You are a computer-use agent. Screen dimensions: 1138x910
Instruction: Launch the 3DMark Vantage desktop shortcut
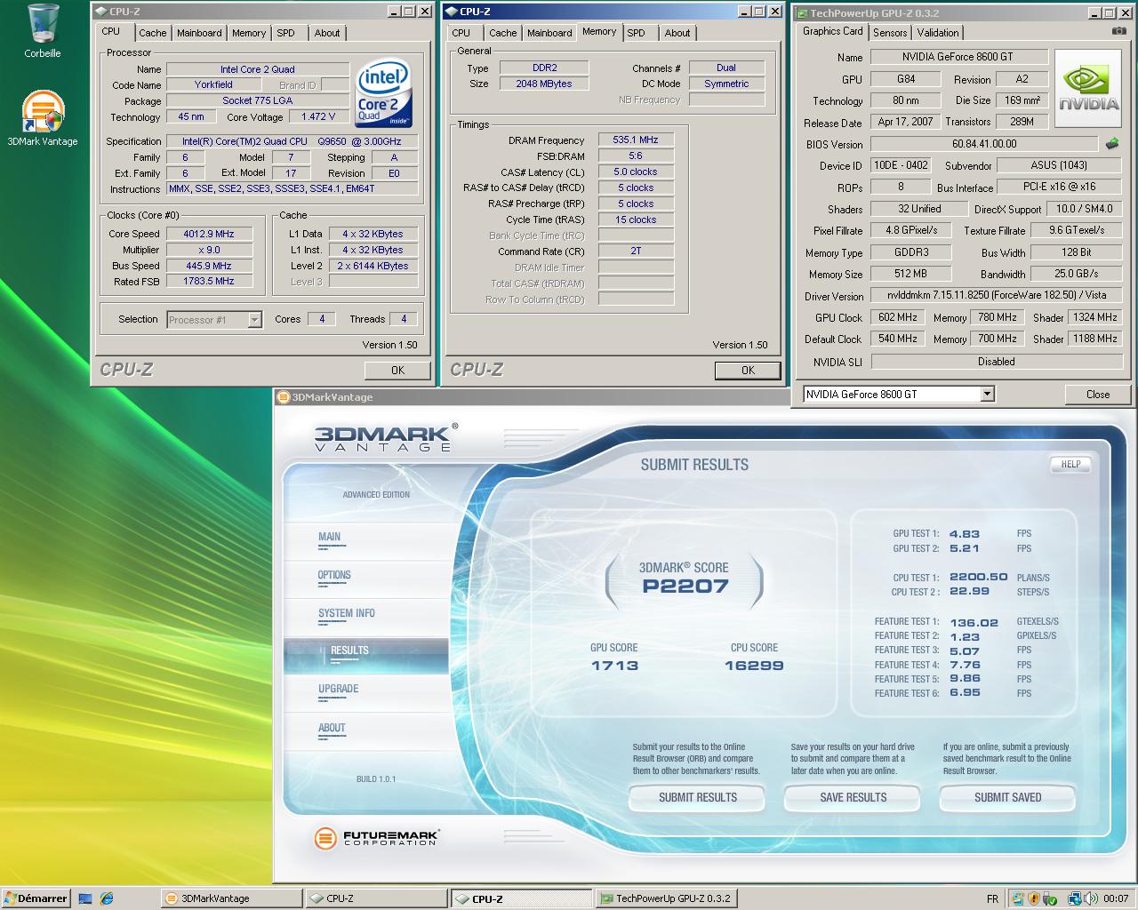click(x=43, y=118)
